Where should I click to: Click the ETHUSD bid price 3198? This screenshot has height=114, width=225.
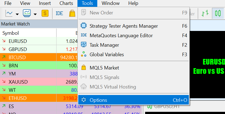pyautogui.click(x=70, y=98)
